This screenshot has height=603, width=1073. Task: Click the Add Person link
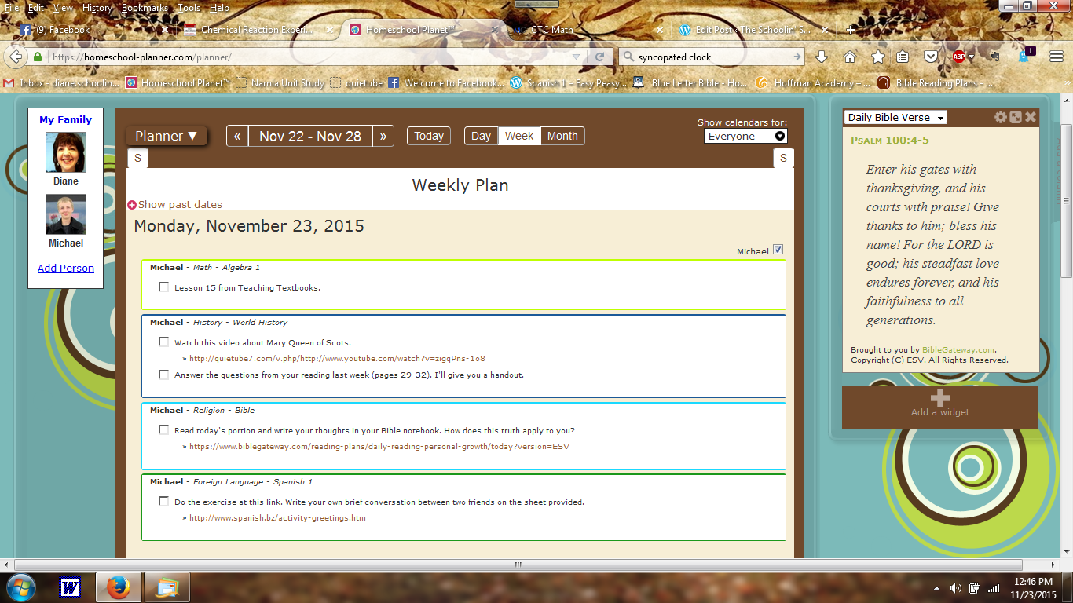point(66,268)
